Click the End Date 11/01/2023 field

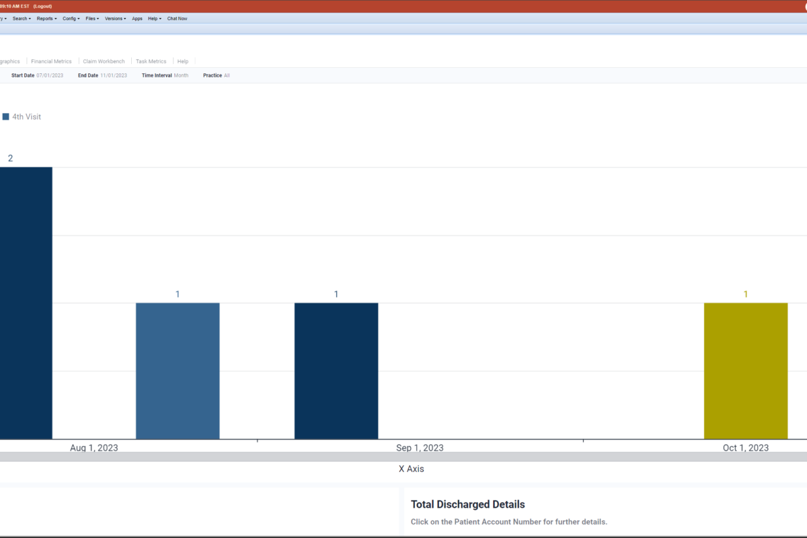coord(113,75)
